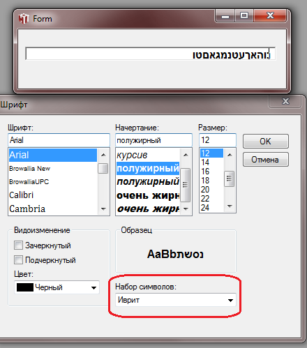This screenshot has height=348, width=307.
Task: Minimize the Form window
Action: pyautogui.click(x=225, y=16)
